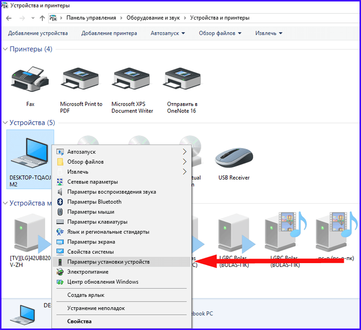
Task: Open the Обзор файлов toolbar dropdown
Action: (220, 33)
